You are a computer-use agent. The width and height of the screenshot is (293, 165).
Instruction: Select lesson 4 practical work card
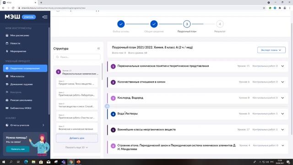(x=77, y=116)
